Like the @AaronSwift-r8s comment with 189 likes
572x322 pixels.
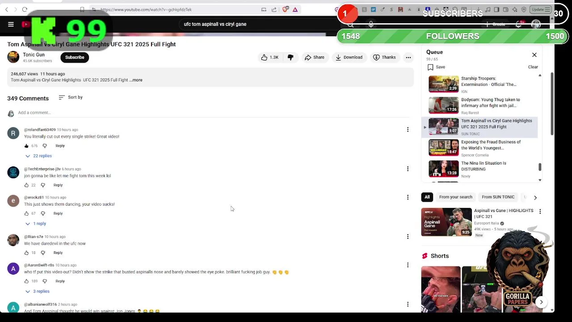click(26, 281)
